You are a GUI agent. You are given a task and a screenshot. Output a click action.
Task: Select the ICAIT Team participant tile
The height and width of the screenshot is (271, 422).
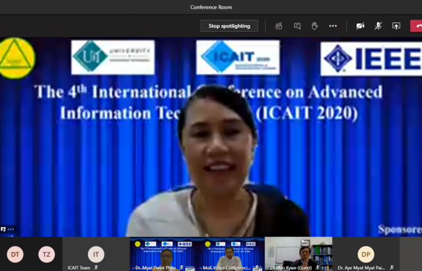tap(96, 254)
